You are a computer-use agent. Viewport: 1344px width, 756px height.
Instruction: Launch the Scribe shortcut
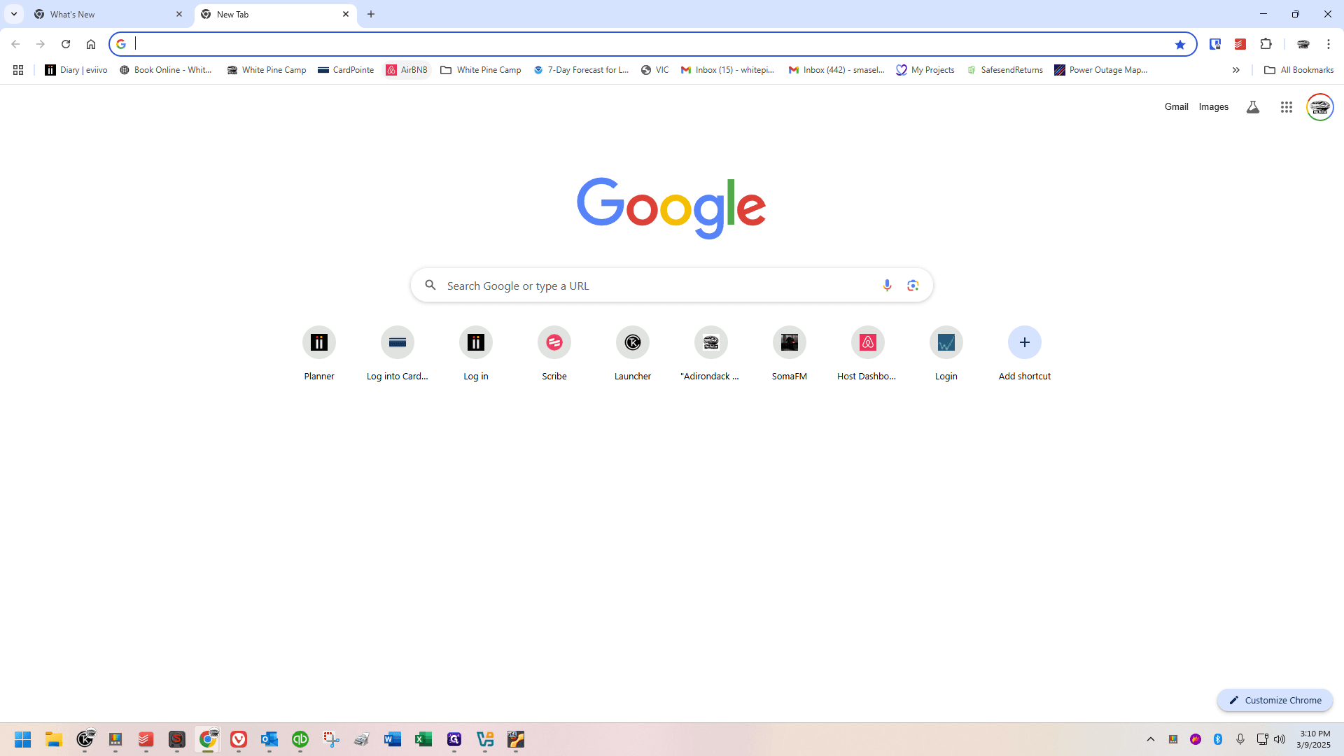click(554, 354)
